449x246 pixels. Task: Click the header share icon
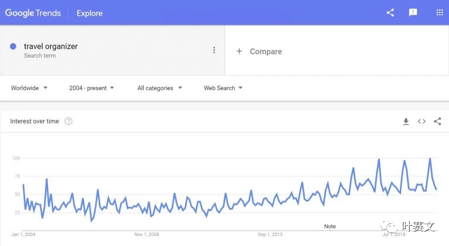click(x=391, y=13)
